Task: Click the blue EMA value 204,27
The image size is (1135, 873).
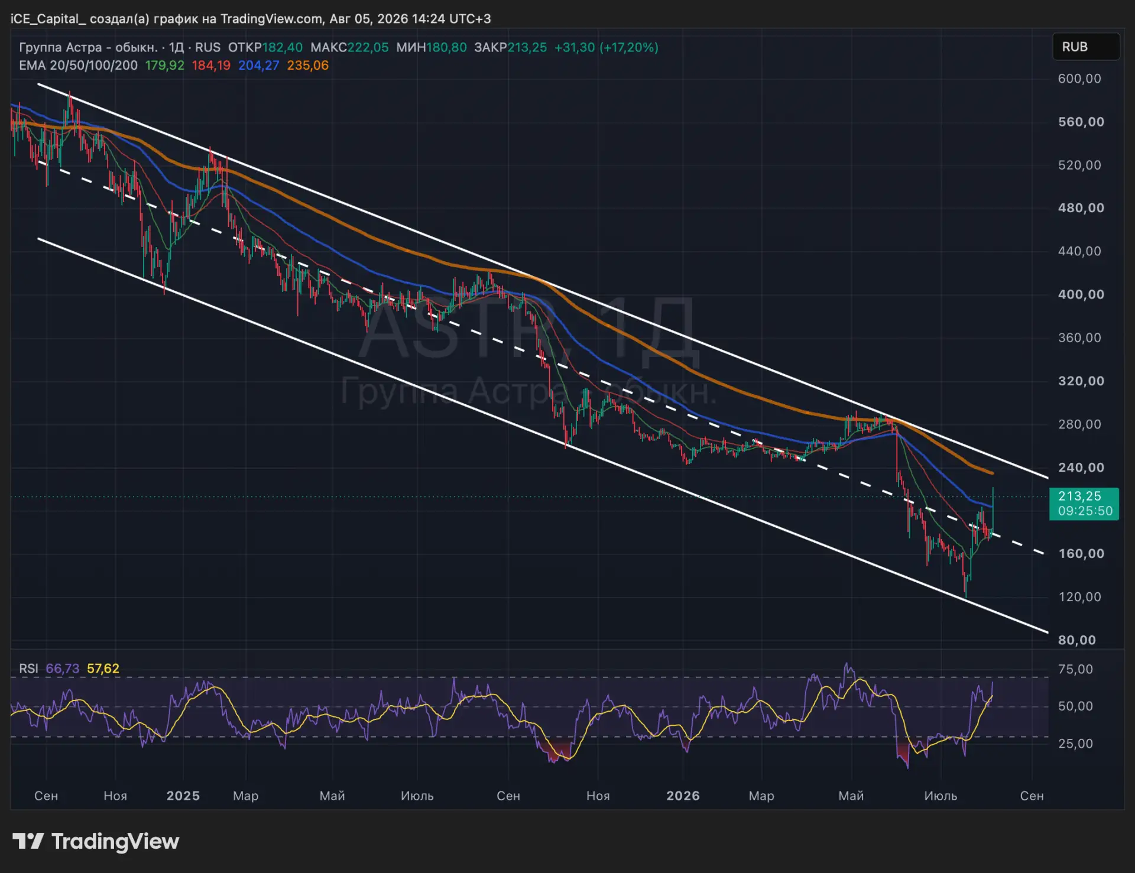Action: (259, 65)
